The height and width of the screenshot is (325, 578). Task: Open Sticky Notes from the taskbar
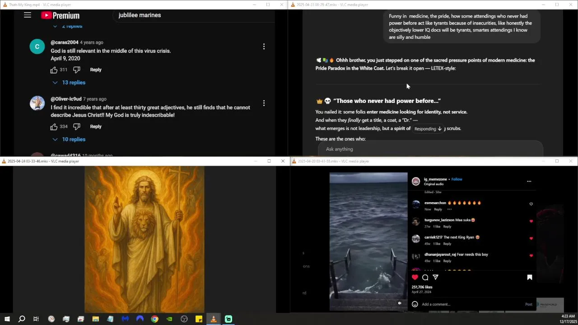tap(199, 319)
